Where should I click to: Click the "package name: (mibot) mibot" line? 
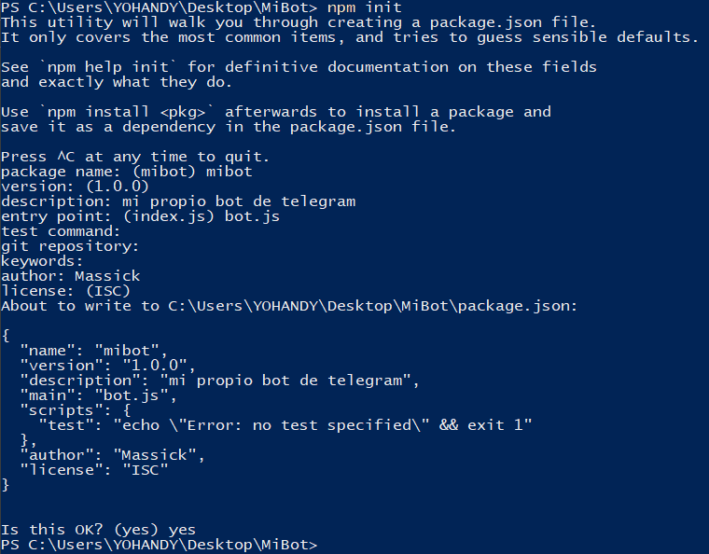click(x=127, y=172)
